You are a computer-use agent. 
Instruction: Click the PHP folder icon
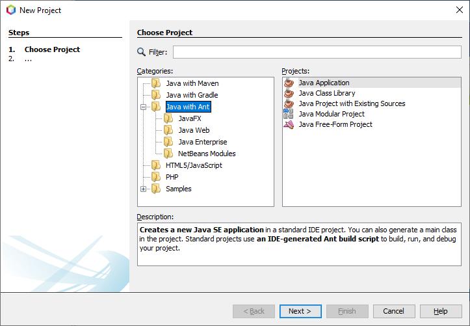156,177
